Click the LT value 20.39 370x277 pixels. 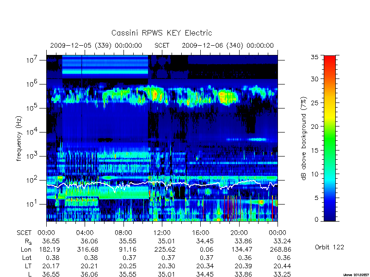pos(244,266)
